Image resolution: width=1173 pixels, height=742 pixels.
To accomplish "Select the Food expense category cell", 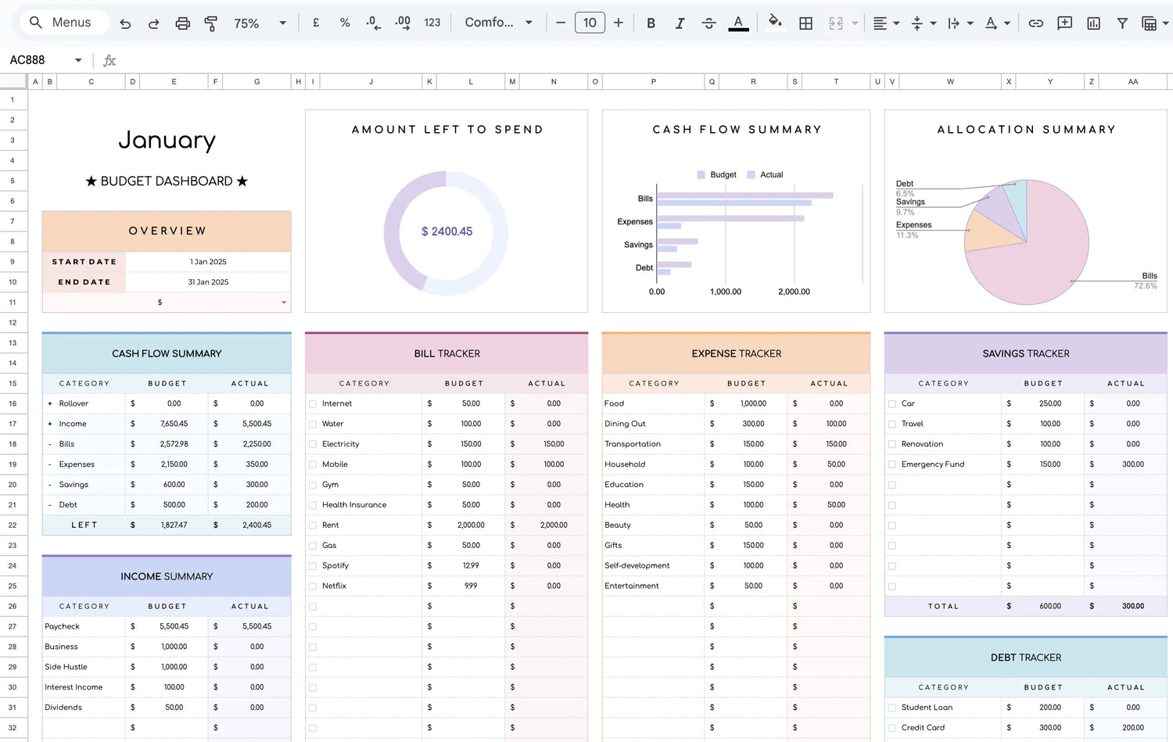I will 653,404.
